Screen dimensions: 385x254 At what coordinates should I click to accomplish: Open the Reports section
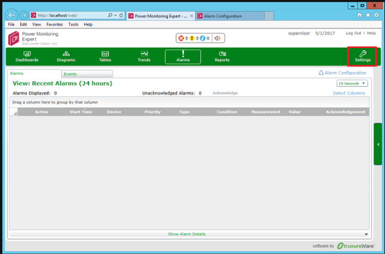[x=222, y=56]
